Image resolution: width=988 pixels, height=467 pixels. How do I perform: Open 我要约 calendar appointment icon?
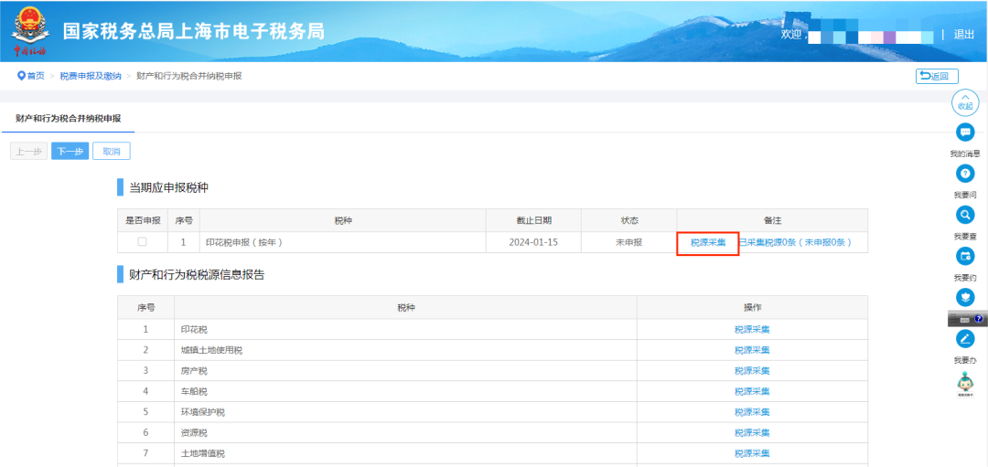tap(965, 256)
